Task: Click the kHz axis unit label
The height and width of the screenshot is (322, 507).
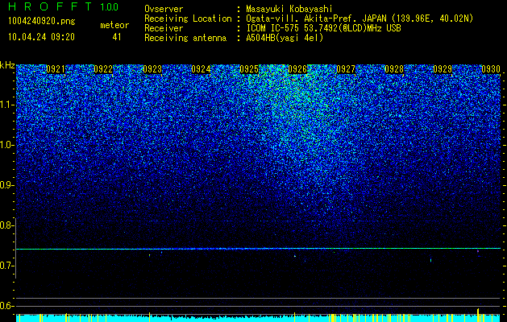Action: point(7,65)
